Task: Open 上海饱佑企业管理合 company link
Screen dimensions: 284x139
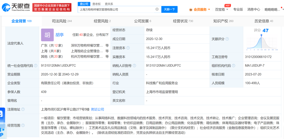Action: pos(87,51)
